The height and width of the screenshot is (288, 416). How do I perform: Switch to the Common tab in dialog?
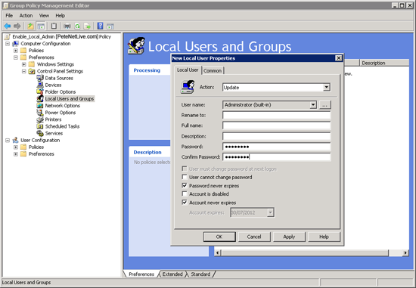coord(213,70)
